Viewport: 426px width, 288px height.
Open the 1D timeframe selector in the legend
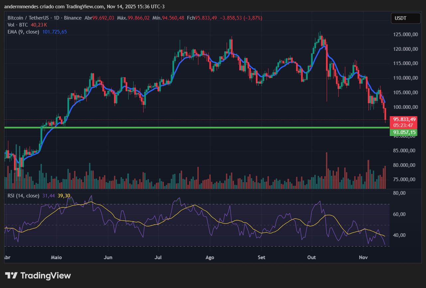coord(57,18)
